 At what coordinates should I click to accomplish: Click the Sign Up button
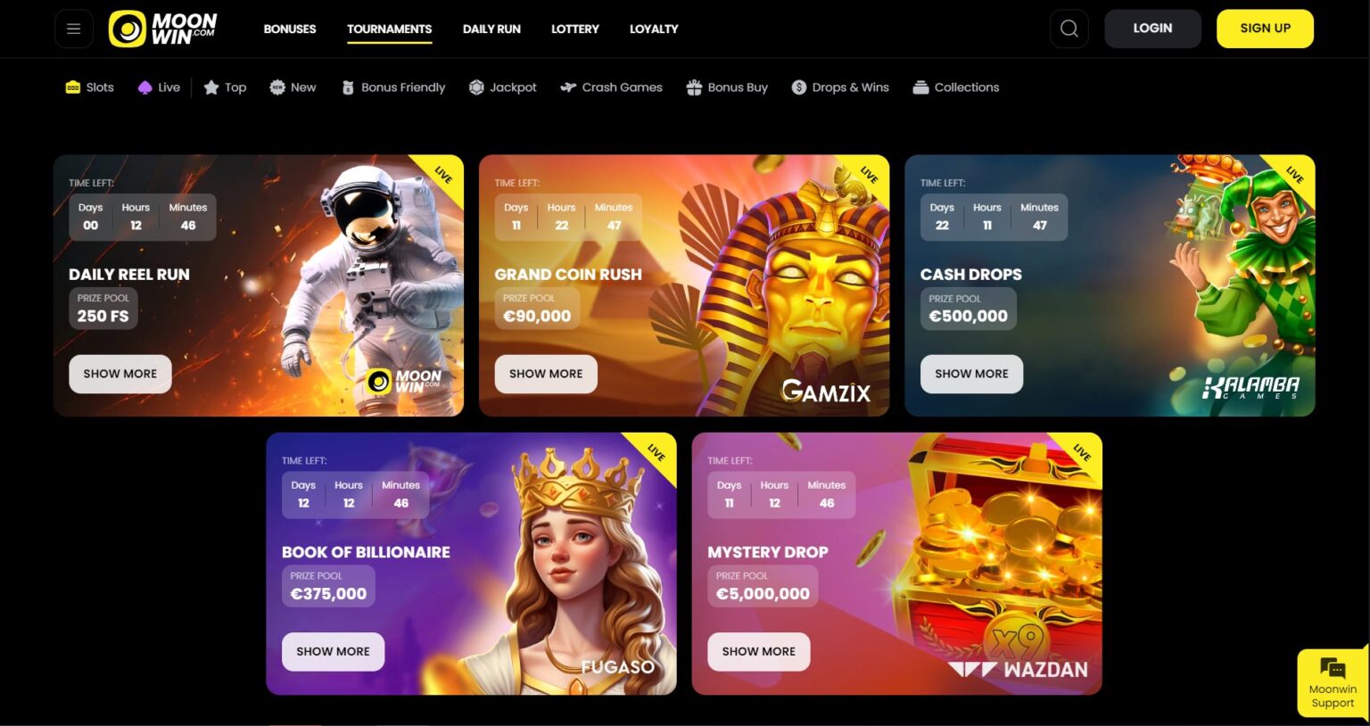[x=1265, y=29]
